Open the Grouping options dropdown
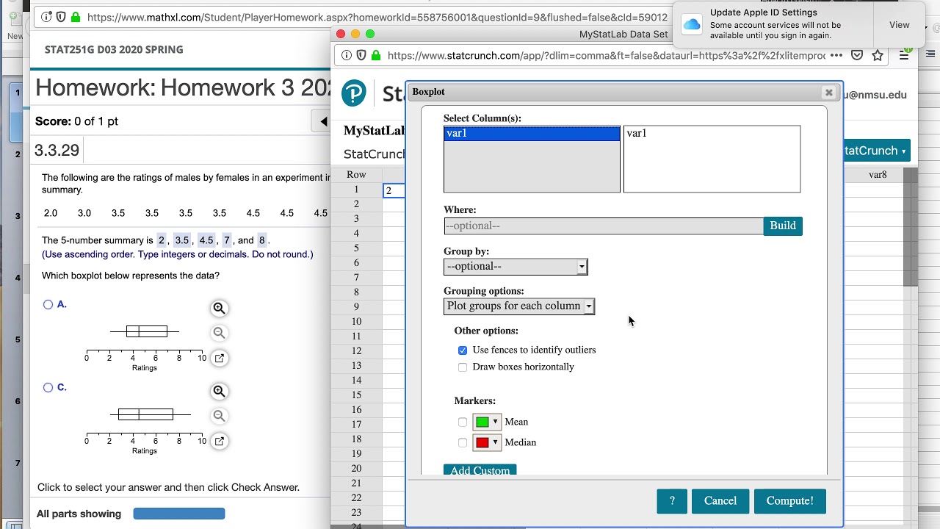Image resolution: width=940 pixels, height=529 pixels. pos(519,306)
